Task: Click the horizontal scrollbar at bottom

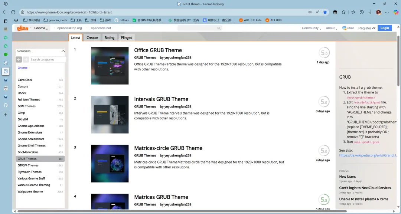Action: click(182, 211)
